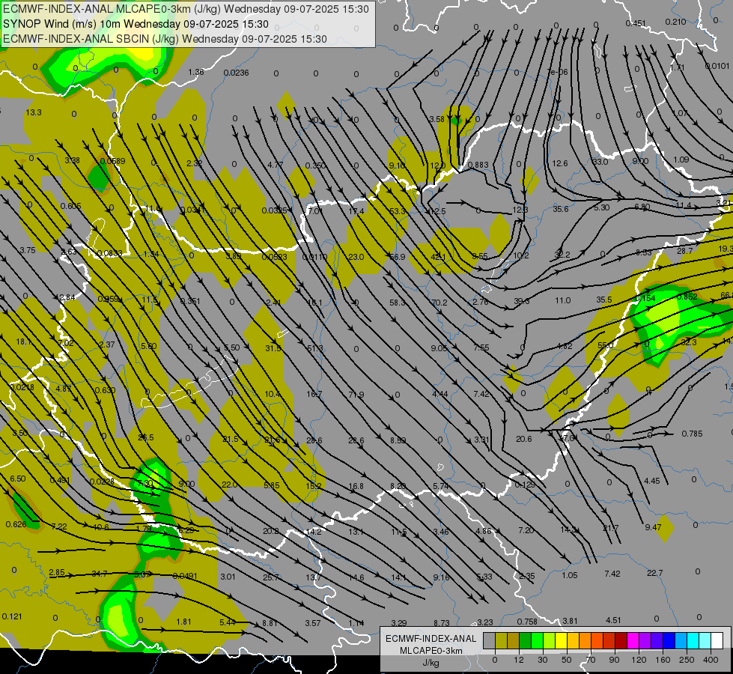Viewport: 733px width, 674px height.
Task: Click the map value 0.210
Action: (x=675, y=22)
